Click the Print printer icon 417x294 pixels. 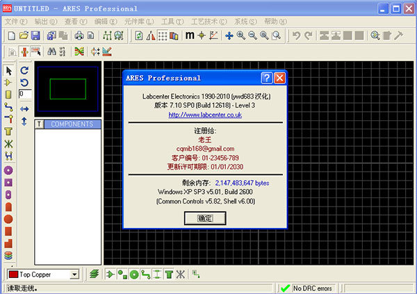click(x=79, y=35)
